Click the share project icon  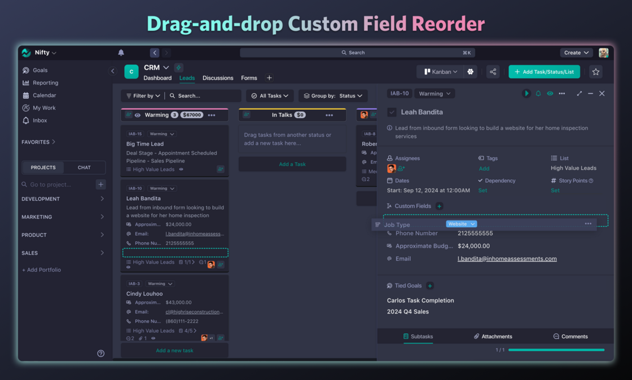point(493,72)
